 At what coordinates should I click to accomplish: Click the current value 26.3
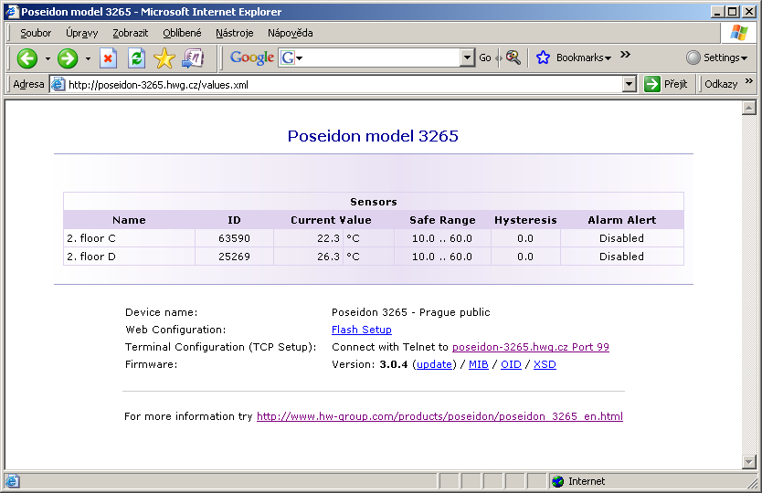coord(329,257)
